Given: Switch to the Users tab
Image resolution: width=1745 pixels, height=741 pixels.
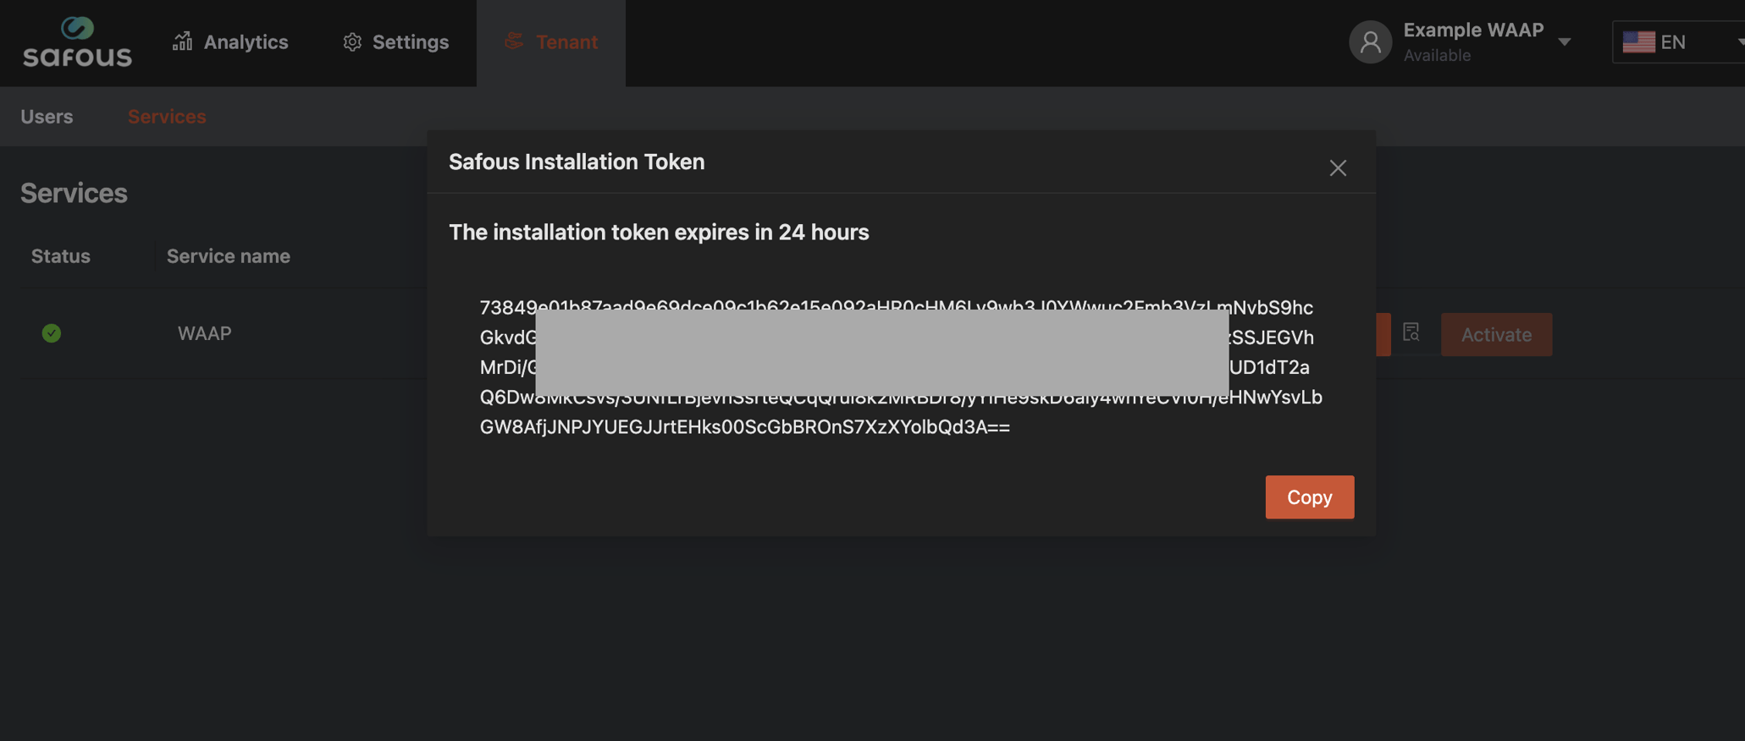Looking at the screenshot, I should (47, 117).
